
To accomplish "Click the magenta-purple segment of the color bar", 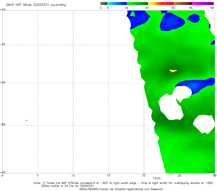I will 203,4.
